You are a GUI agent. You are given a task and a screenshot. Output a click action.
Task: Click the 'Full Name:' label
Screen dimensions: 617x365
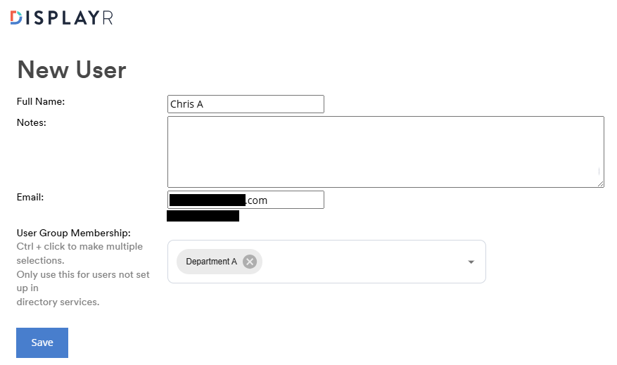click(x=41, y=101)
